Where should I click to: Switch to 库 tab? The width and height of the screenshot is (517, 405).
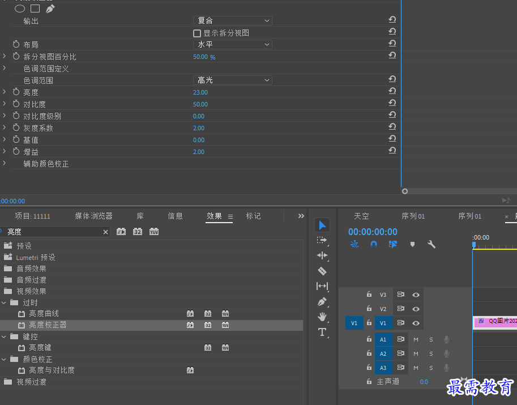pyautogui.click(x=140, y=216)
